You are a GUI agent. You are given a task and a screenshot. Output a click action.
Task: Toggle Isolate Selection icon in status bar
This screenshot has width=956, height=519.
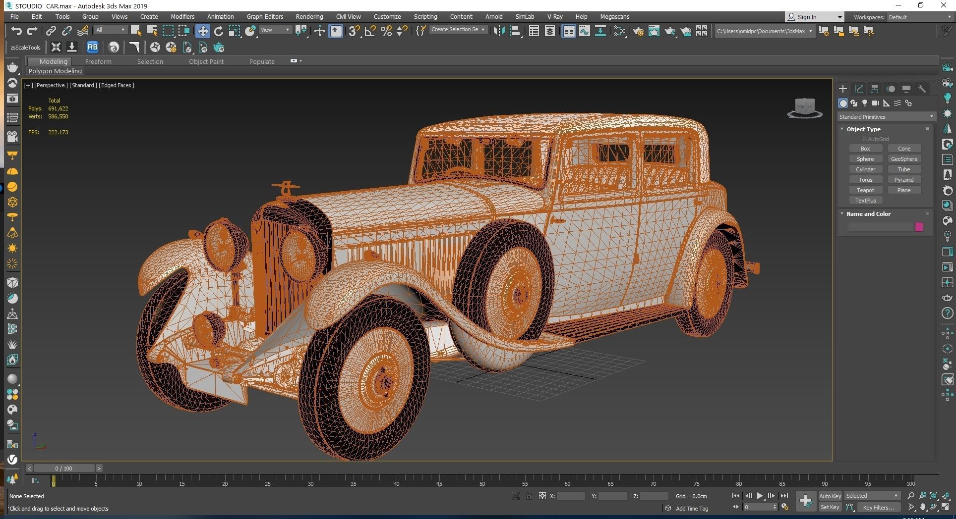(x=516, y=496)
